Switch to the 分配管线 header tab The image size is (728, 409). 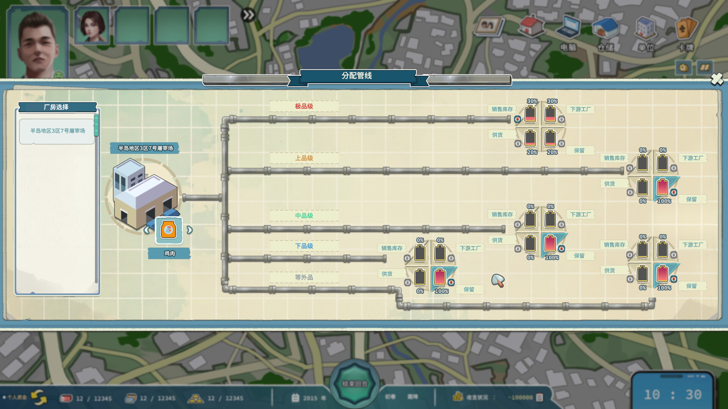click(356, 75)
